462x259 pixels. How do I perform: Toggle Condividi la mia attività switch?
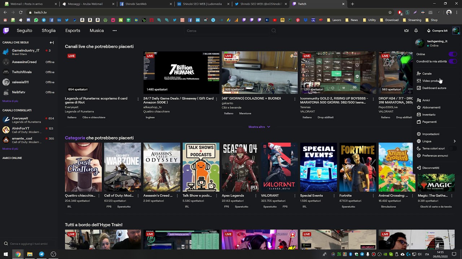point(453,61)
